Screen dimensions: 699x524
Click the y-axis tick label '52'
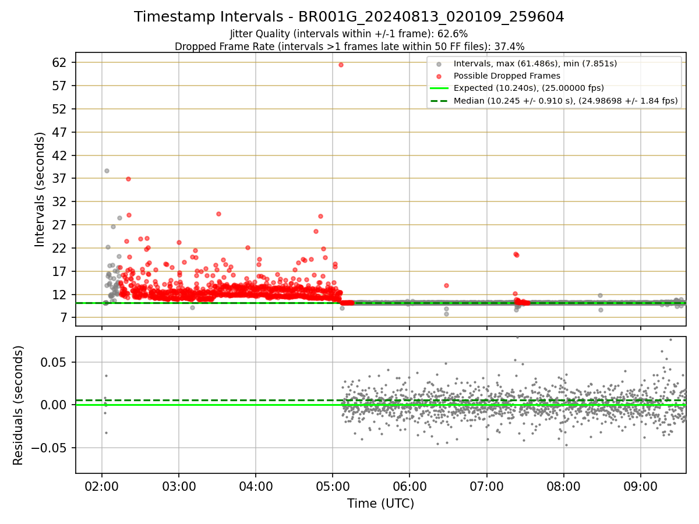point(61,109)
